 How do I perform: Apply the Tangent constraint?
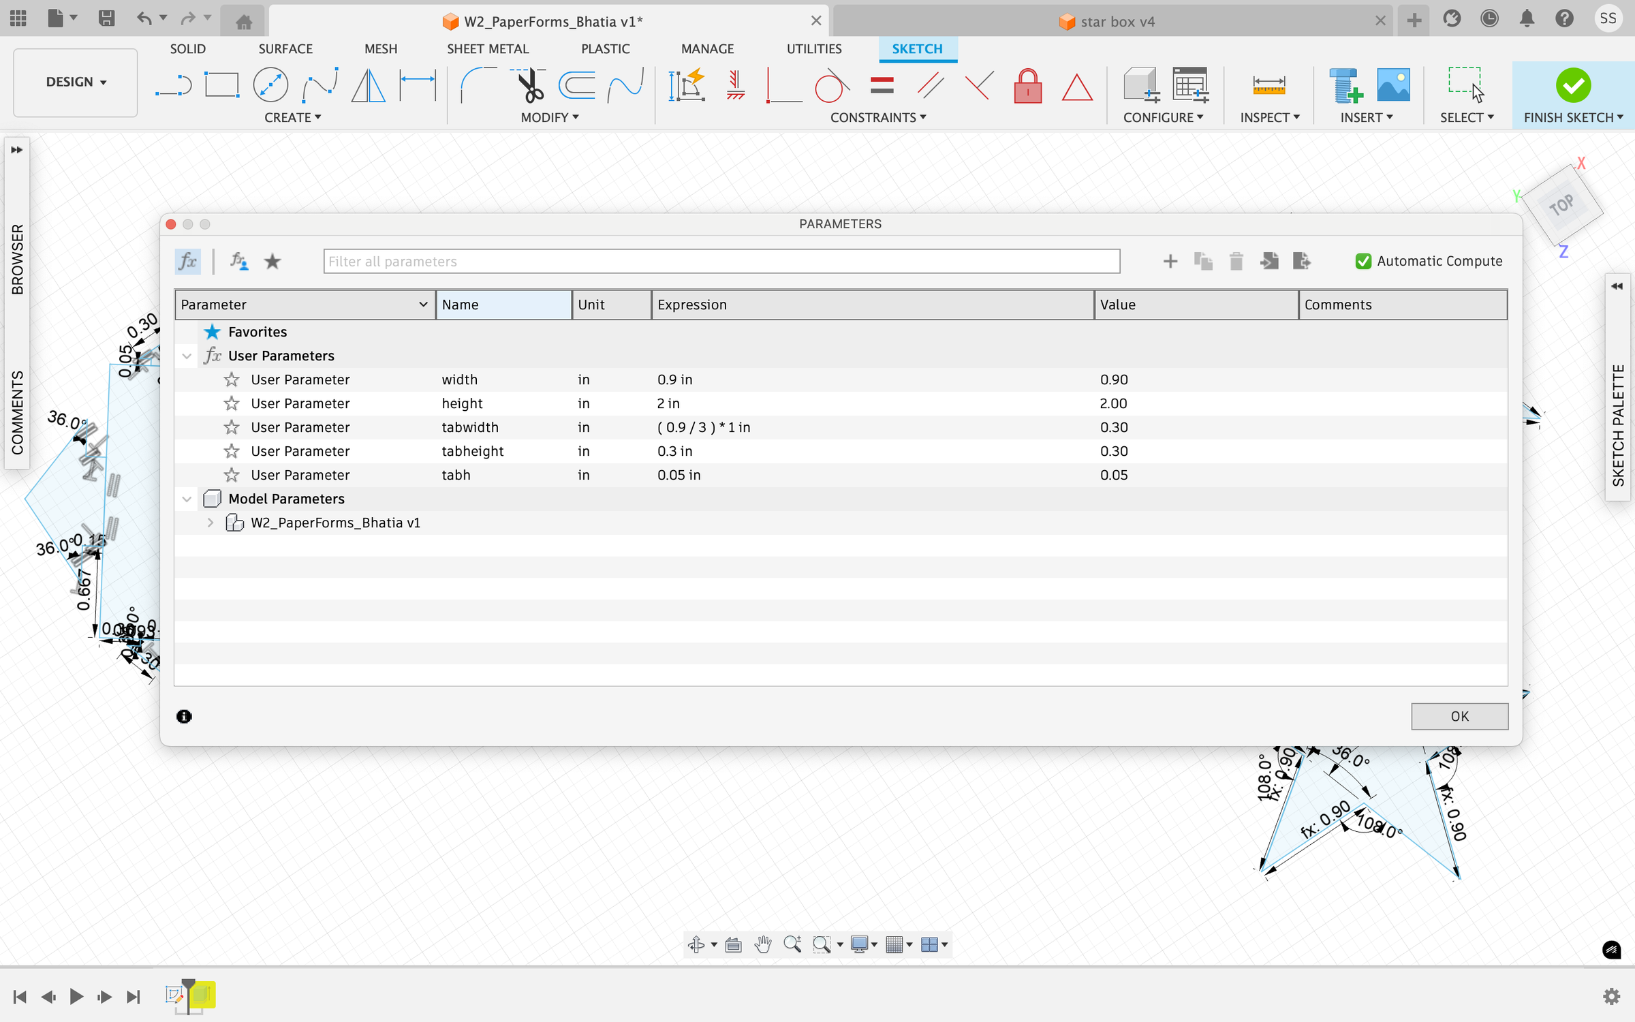pos(832,86)
